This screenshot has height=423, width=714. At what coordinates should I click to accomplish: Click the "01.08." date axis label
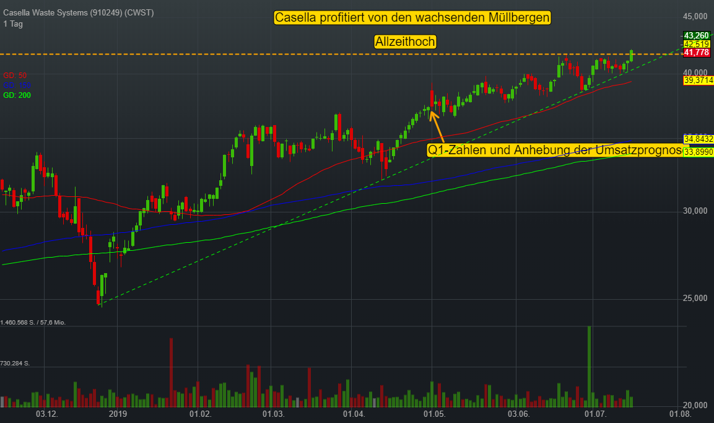coord(681,414)
